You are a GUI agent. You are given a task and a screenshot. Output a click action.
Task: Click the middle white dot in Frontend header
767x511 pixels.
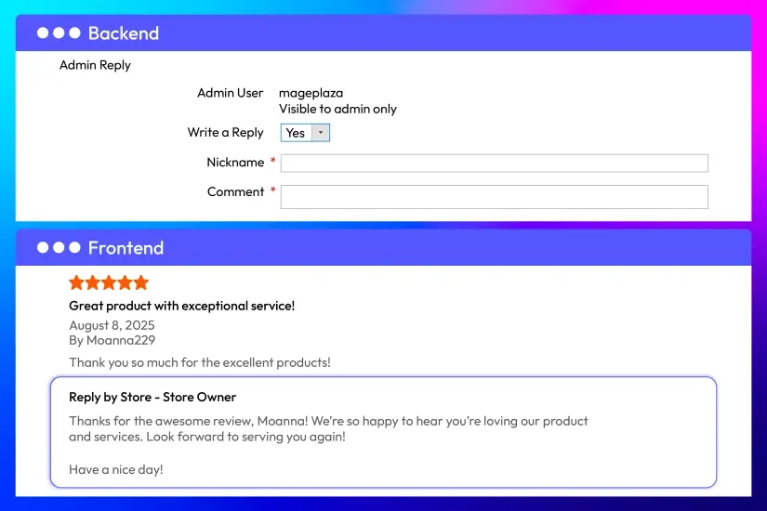(59, 248)
